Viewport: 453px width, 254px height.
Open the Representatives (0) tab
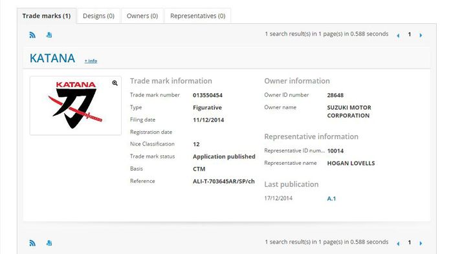point(197,16)
